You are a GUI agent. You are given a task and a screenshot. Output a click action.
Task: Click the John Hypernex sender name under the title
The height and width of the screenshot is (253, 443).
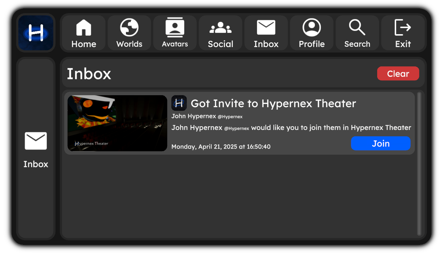[x=194, y=116]
